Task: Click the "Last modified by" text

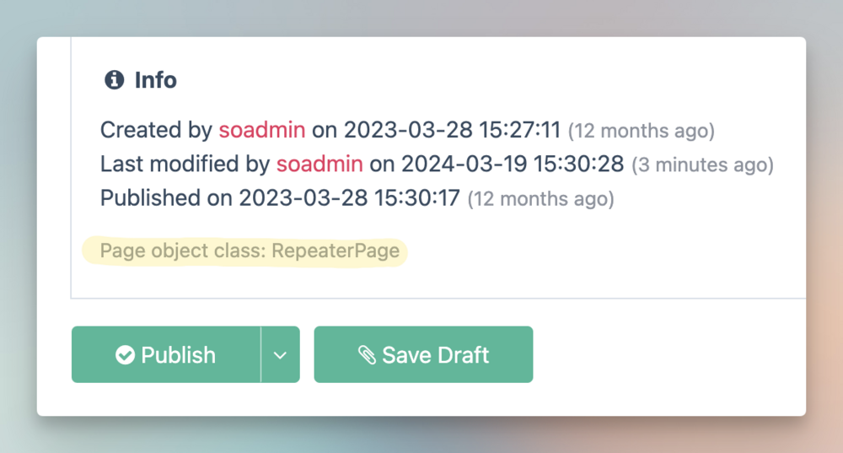Action: pos(185,164)
